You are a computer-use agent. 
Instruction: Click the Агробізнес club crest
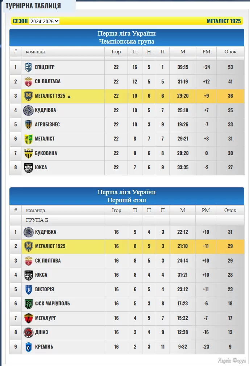[x=28, y=125]
